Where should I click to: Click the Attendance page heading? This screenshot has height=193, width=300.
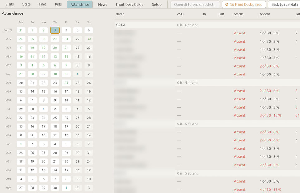click(x=12, y=13)
